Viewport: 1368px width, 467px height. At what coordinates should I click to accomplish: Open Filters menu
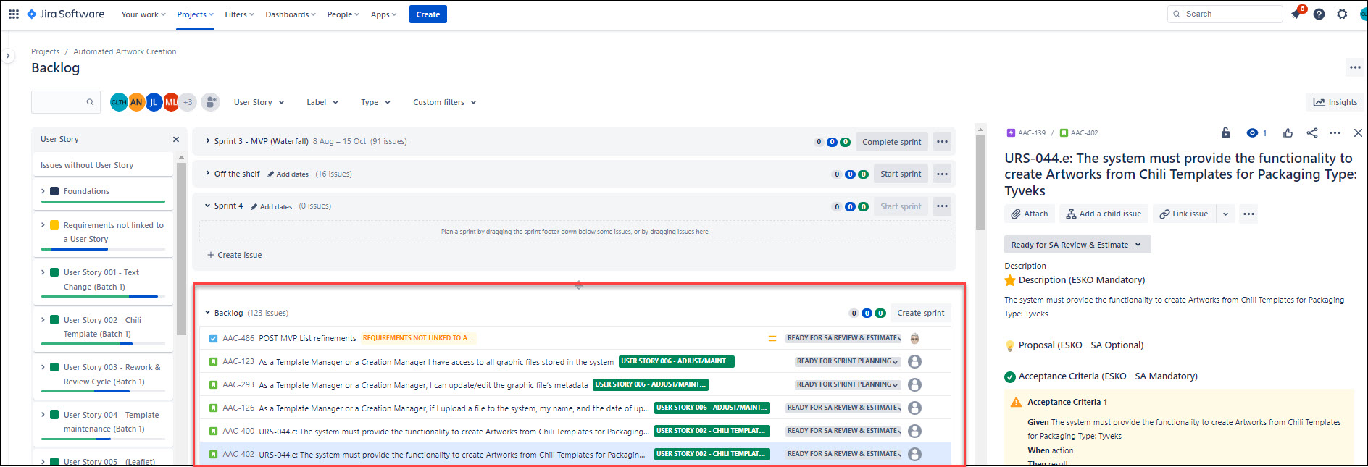239,14
